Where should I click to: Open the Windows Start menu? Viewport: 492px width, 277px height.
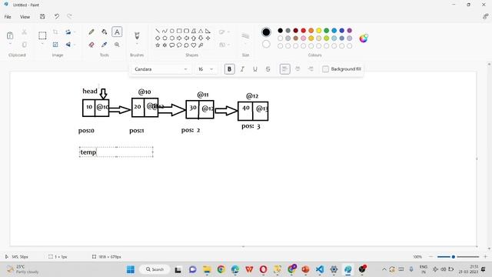click(131, 269)
